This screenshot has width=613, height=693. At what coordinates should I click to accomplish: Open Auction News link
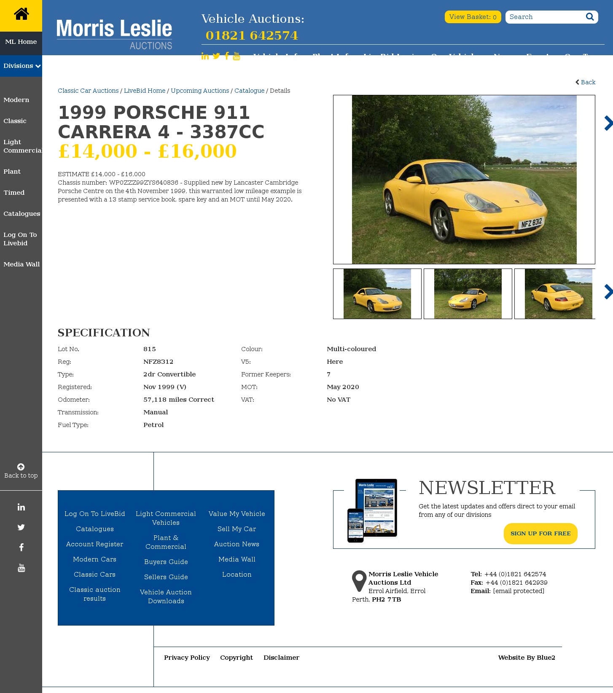pos(237,544)
